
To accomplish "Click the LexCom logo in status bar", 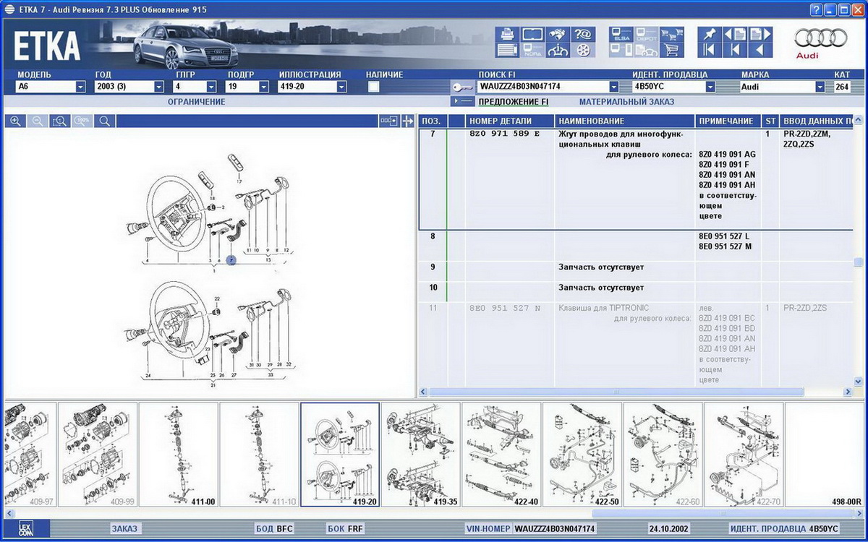I will [x=25, y=528].
